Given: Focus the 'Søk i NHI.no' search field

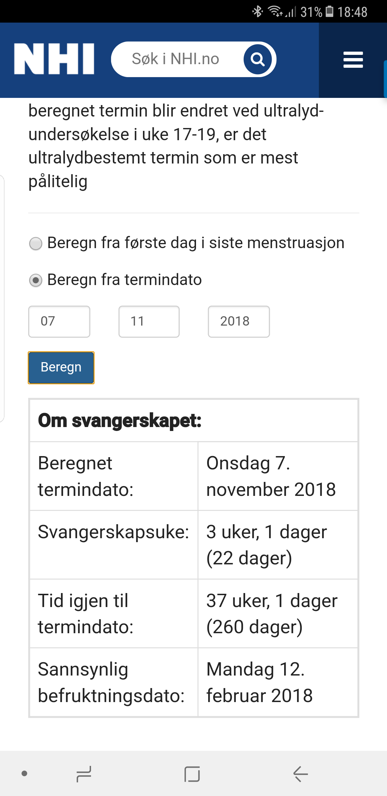Looking at the screenshot, I should click(176, 59).
